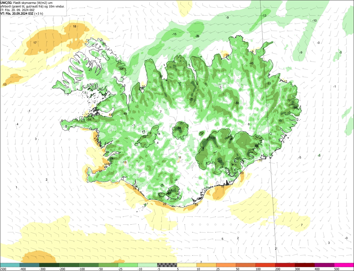Click the legend swatch between -500 and -400
This screenshot has width=354, height=271.
[10, 265]
